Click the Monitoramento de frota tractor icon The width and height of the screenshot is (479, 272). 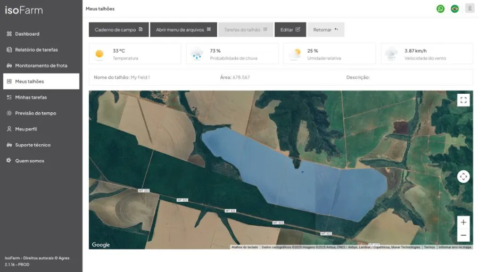click(9, 65)
